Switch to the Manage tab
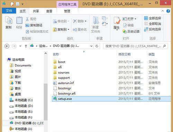The image size is (173, 132). [67, 11]
